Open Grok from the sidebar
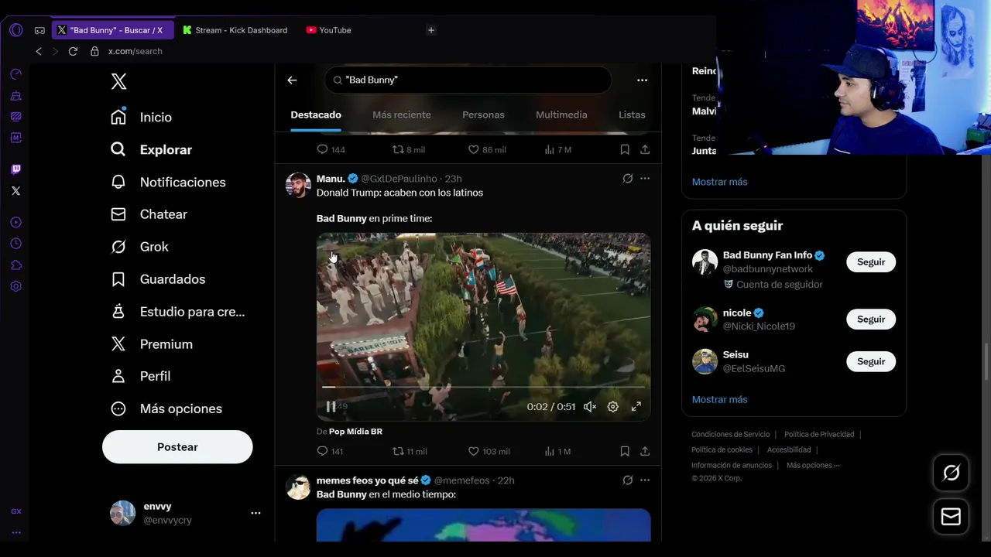Viewport: 991px width, 557px height. point(139,247)
